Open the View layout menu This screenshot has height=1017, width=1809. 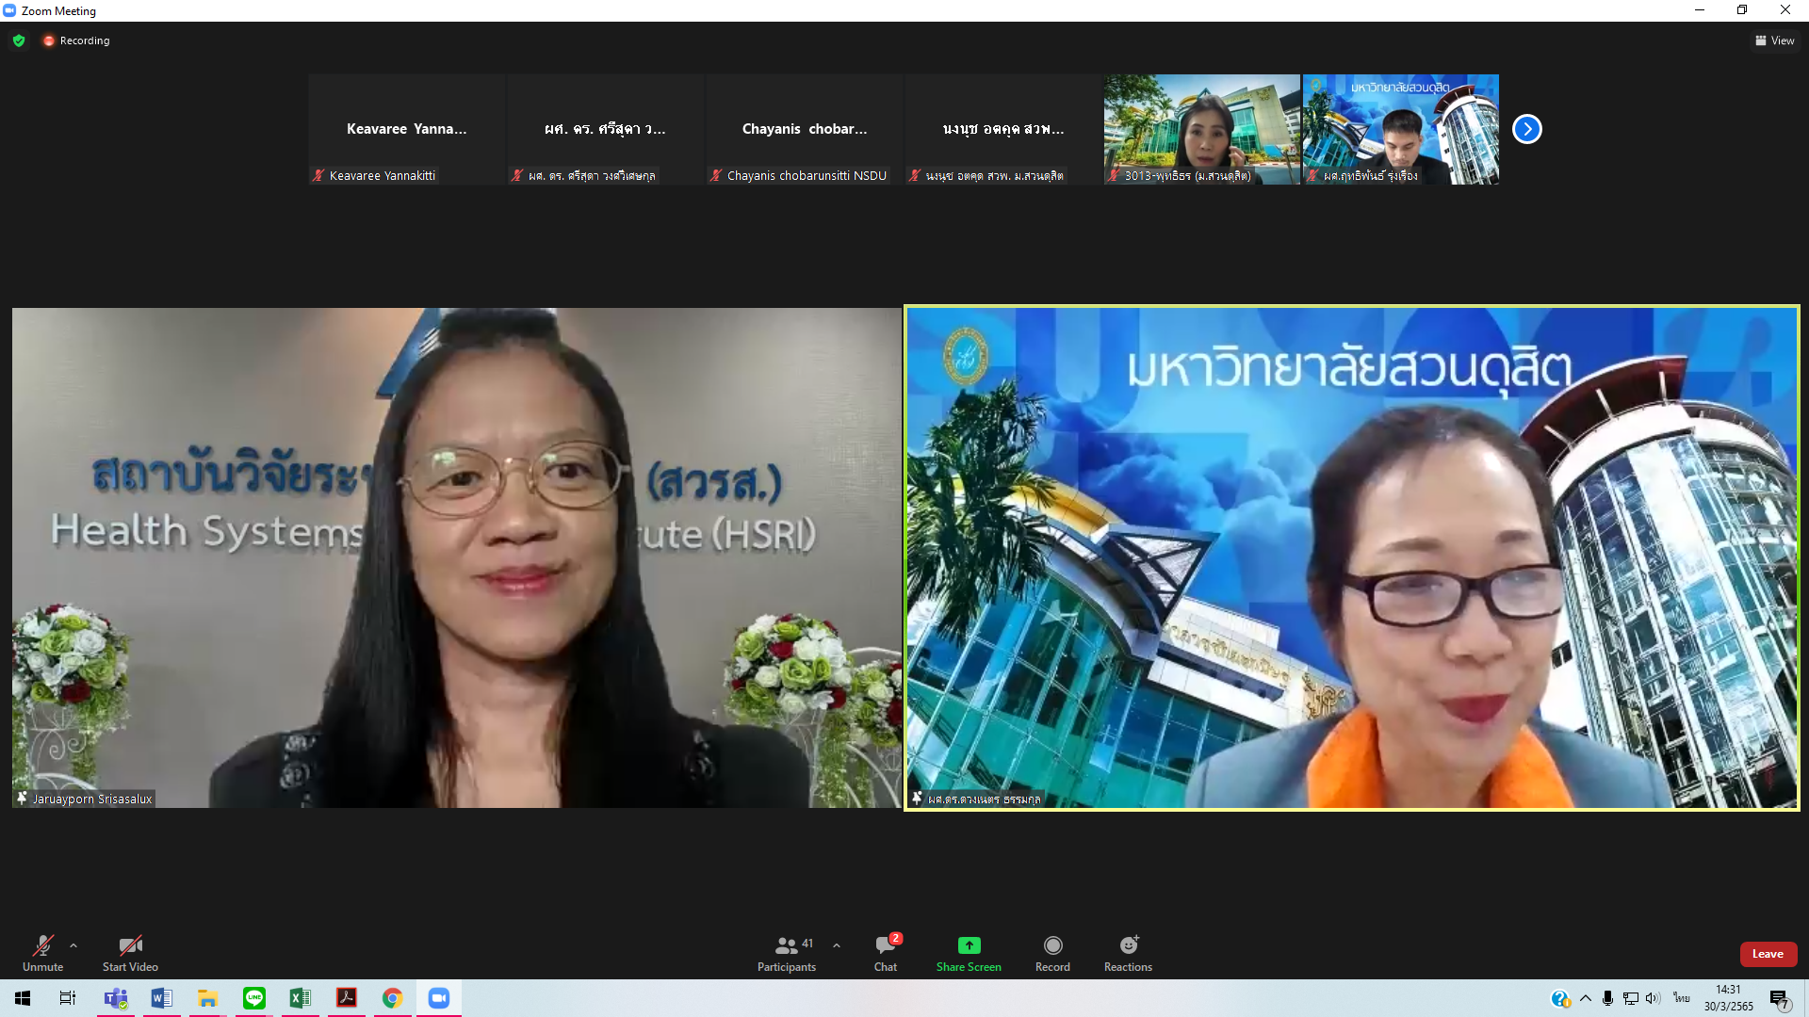[x=1774, y=40]
